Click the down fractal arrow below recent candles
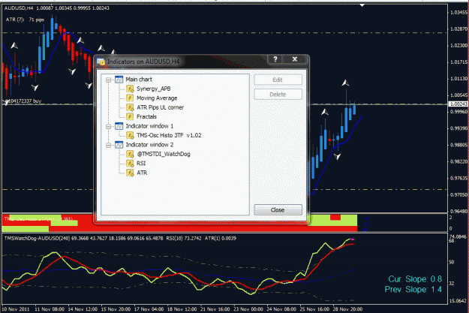Viewport: 469px width, 313px height. [x=338, y=156]
